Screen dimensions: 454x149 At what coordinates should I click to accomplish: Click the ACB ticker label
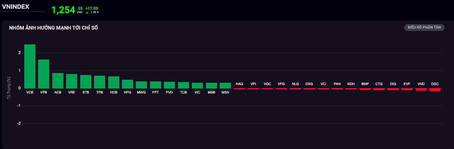[58, 92]
